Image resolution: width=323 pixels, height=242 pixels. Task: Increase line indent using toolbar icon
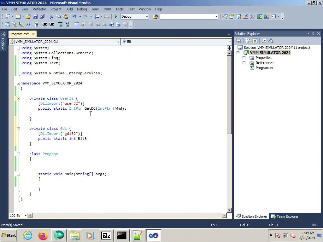(51, 24)
